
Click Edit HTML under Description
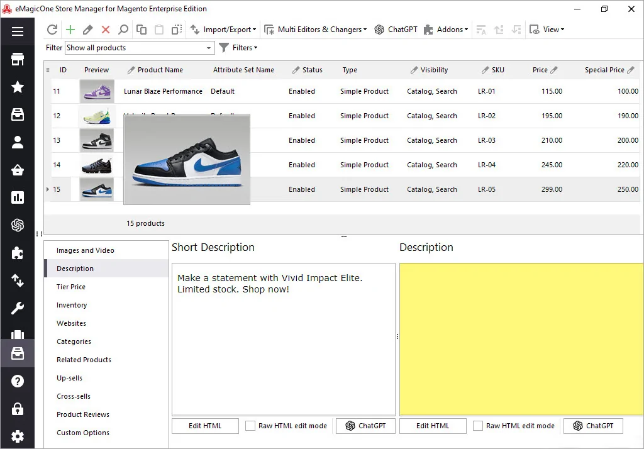point(433,426)
